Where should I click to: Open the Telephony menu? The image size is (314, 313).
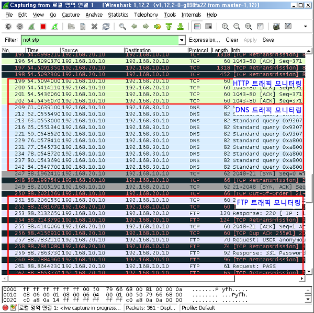coord(146,15)
